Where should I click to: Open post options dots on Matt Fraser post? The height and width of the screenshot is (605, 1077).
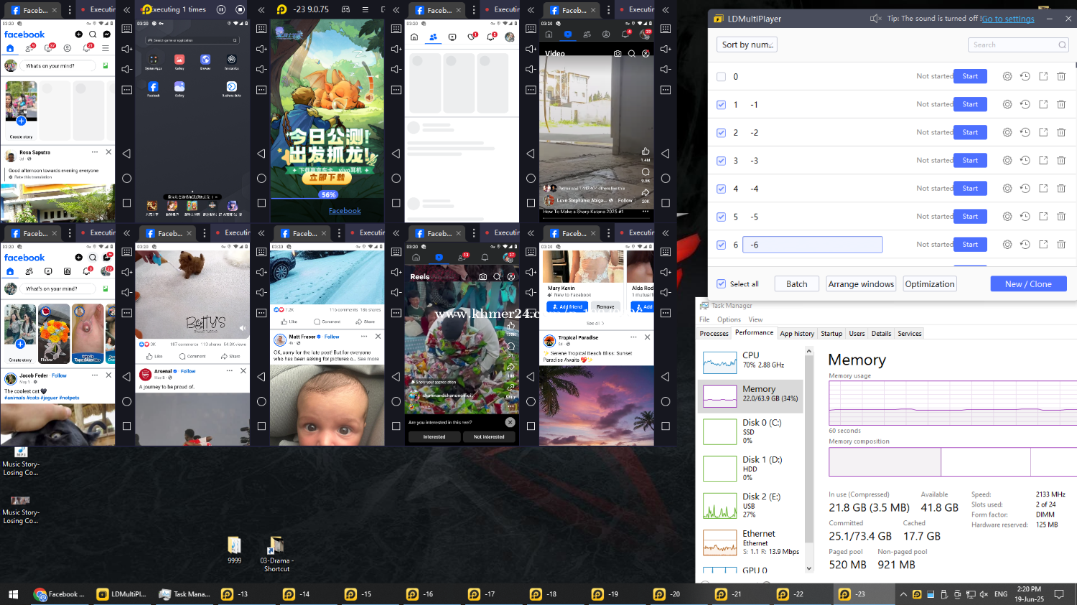pyautogui.click(x=364, y=336)
